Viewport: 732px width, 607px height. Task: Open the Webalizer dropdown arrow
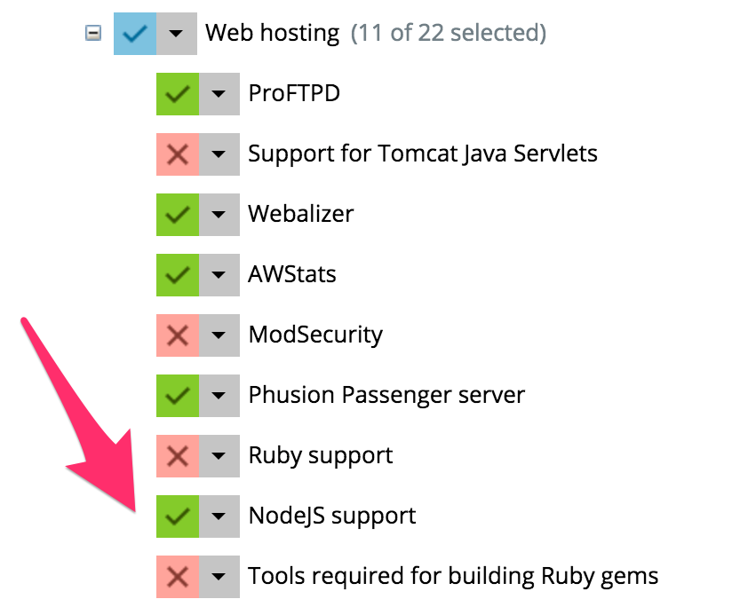point(219,215)
